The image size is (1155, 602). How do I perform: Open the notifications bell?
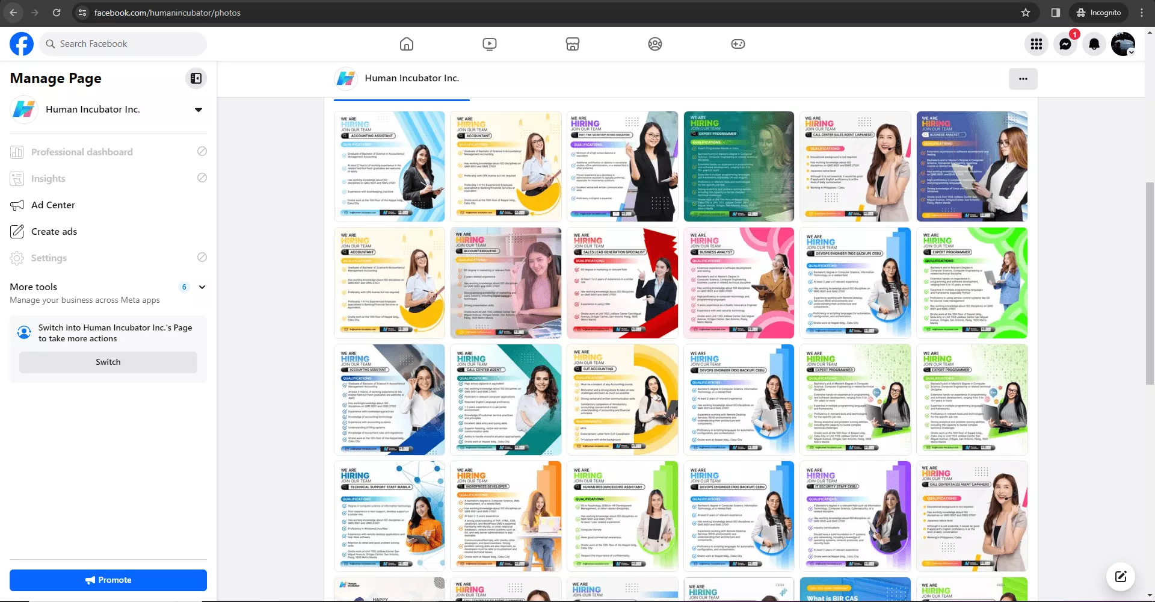pos(1094,44)
